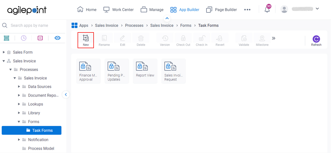Expand the Notification tree node arrow
331x153 pixels.
pos(19,140)
